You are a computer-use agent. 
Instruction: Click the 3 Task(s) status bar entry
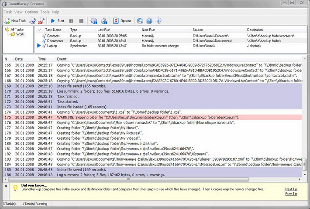coord(9,204)
